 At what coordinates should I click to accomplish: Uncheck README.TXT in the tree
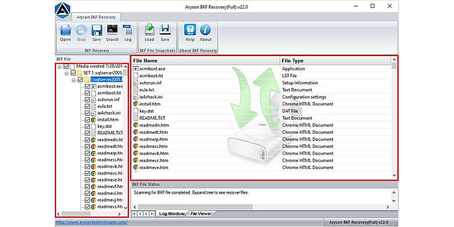click(87, 133)
